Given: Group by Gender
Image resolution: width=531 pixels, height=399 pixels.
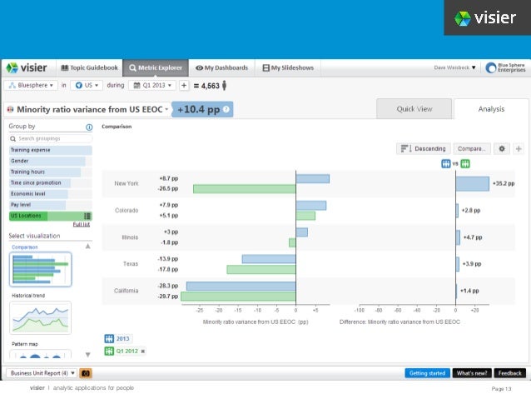Looking at the screenshot, I should click(x=51, y=161).
